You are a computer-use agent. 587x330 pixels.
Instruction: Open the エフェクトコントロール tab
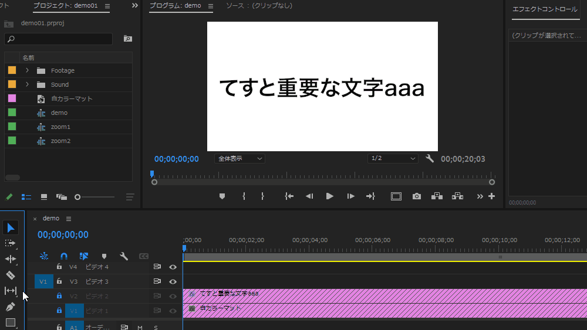click(x=545, y=9)
